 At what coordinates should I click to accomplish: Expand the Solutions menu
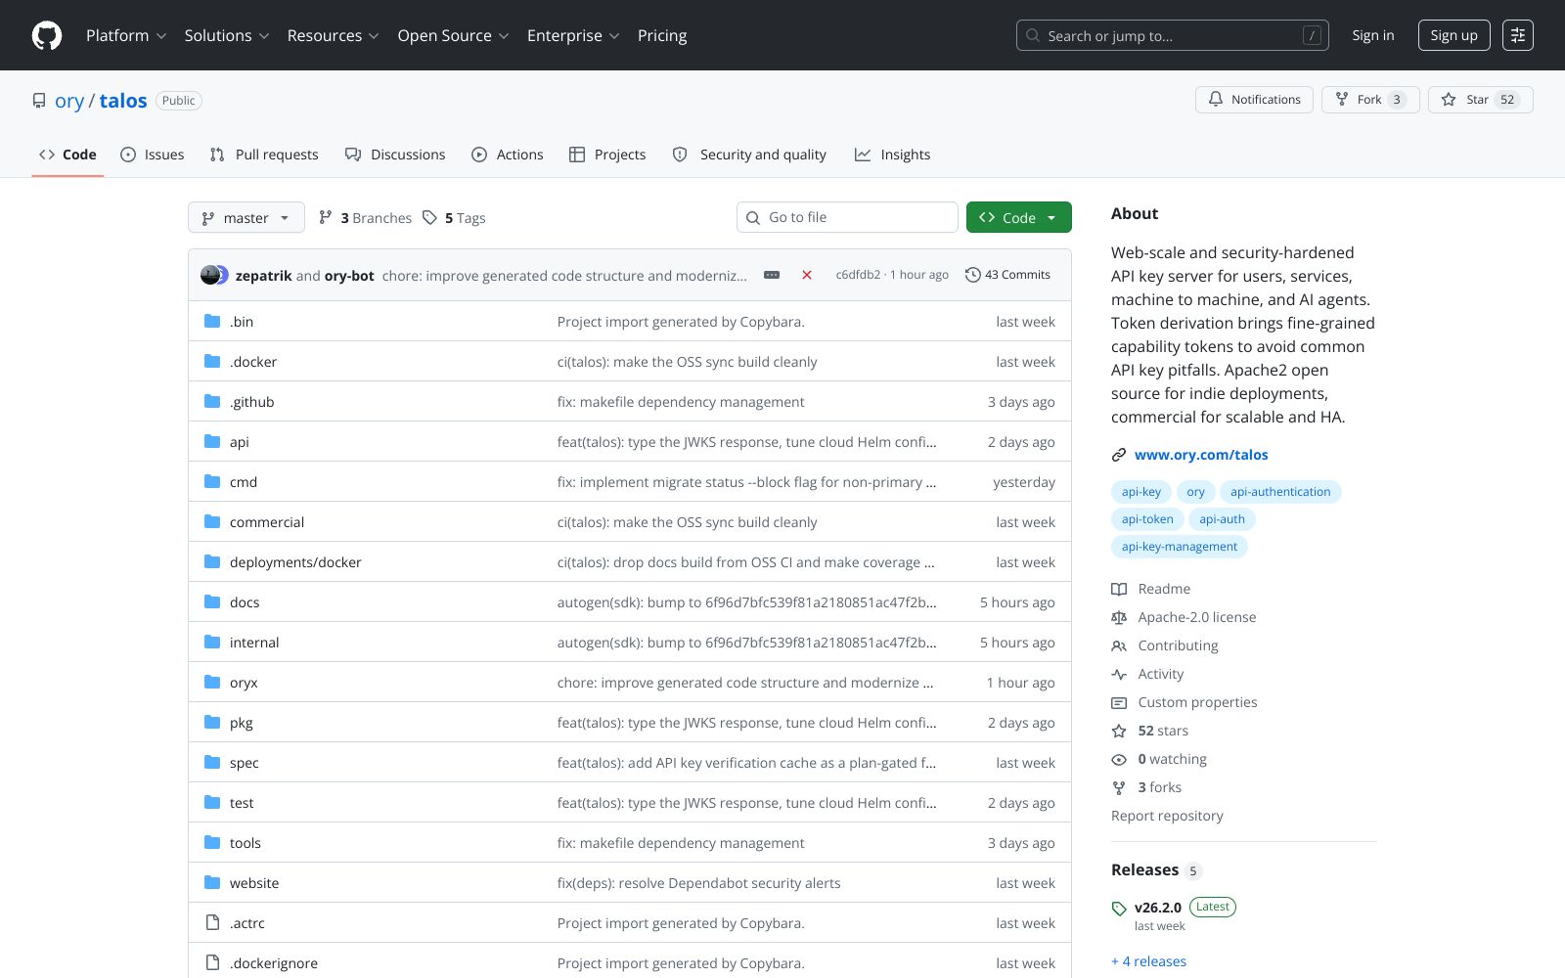227,35
